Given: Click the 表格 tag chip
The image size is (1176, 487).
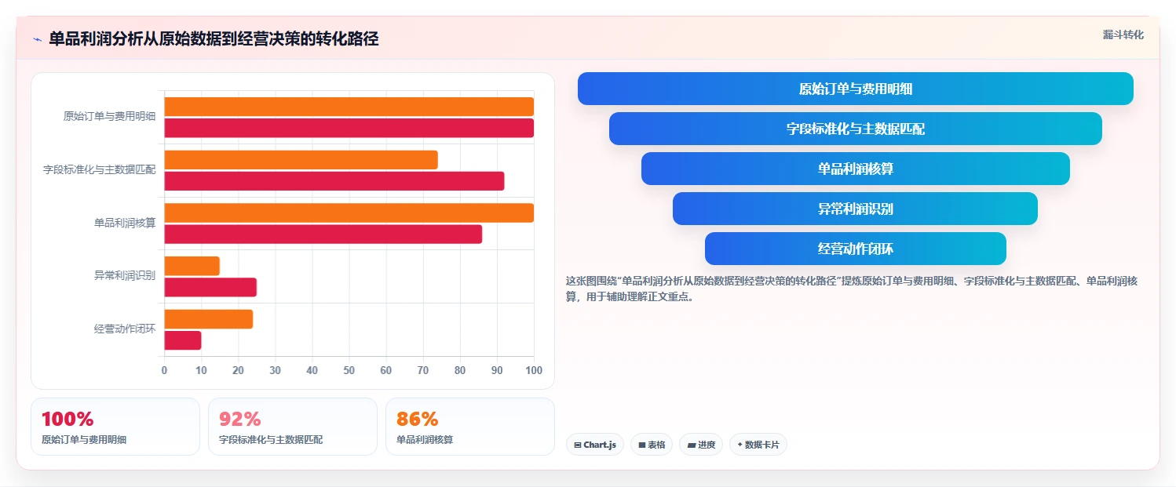Looking at the screenshot, I should coord(652,445).
